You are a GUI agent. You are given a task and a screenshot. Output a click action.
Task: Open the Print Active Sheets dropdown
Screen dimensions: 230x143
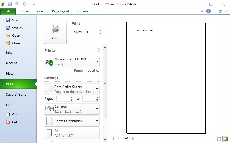tap(72, 89)
